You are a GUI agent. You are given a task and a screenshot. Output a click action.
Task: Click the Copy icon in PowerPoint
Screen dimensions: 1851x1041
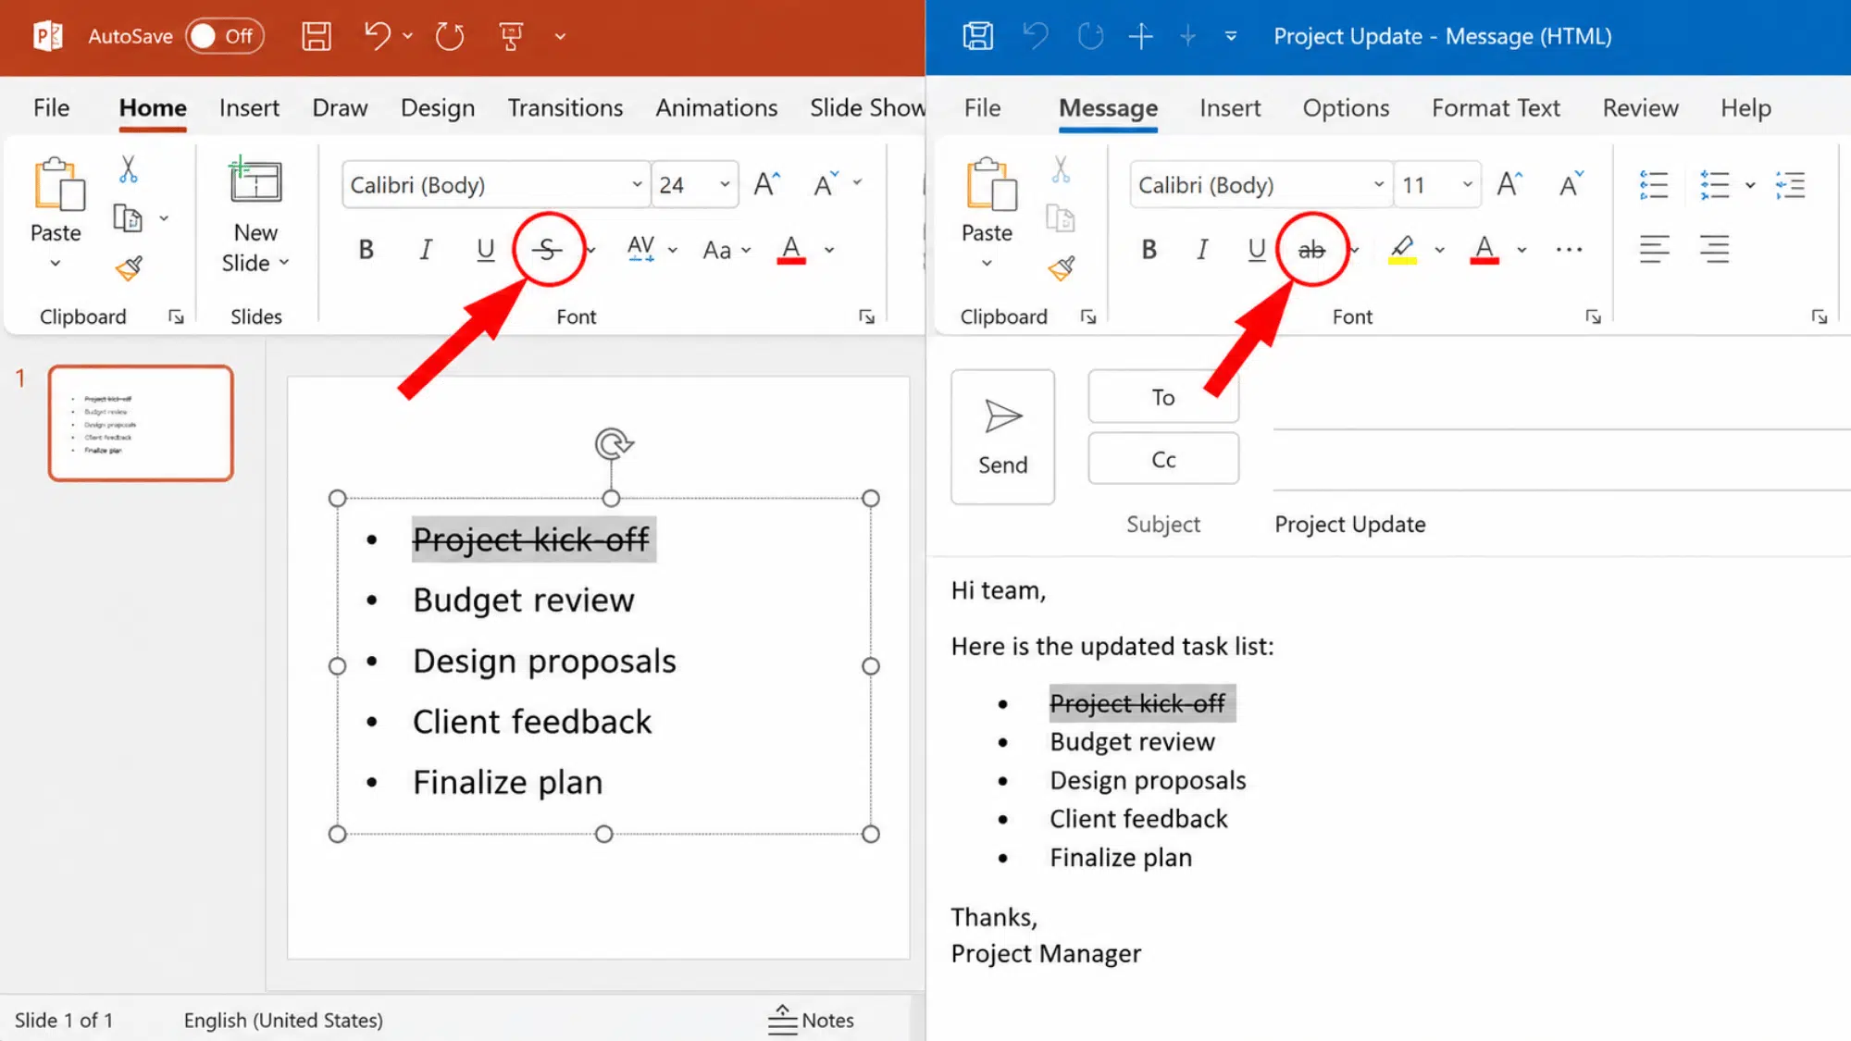tap(128, 218)
